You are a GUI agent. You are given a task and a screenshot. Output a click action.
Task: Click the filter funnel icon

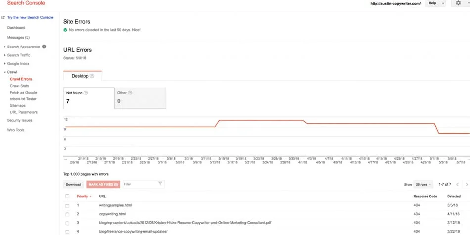point(160,184)
